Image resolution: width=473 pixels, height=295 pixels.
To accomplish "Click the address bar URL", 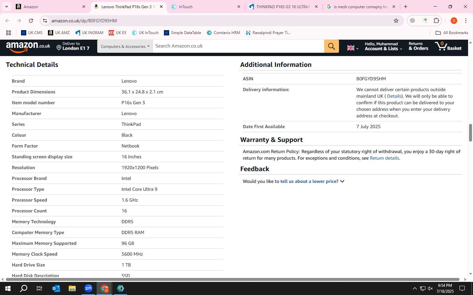I will pyautogui.click(x=84, y=21).
